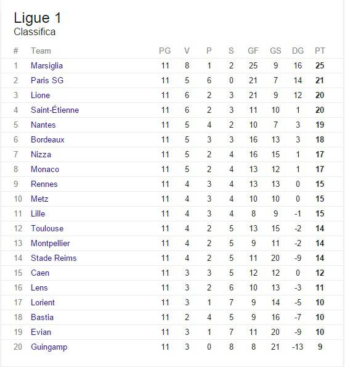Click the Rennes team name
This screenshot has height=367, width=345.
[x=44, y=184]
